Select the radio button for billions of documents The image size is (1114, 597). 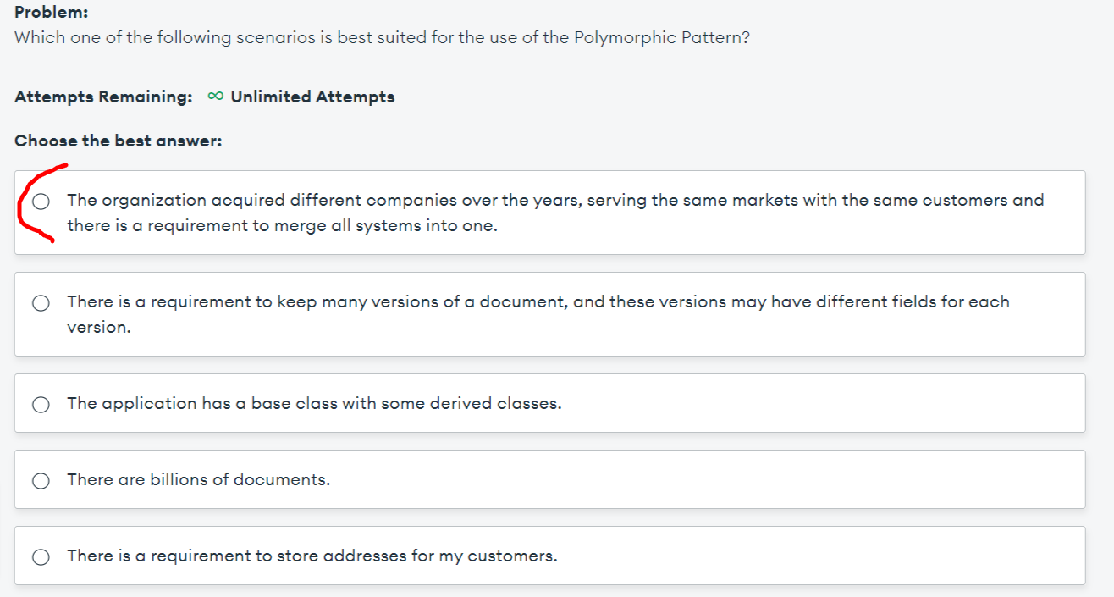point(41,480)
